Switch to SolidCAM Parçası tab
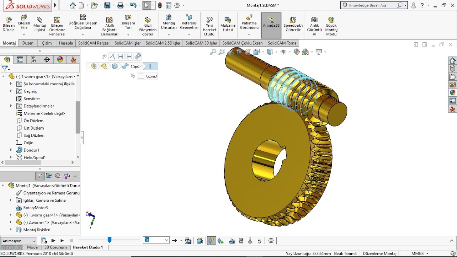The height and width of the screenshot is (257, 457). point(94,43)
